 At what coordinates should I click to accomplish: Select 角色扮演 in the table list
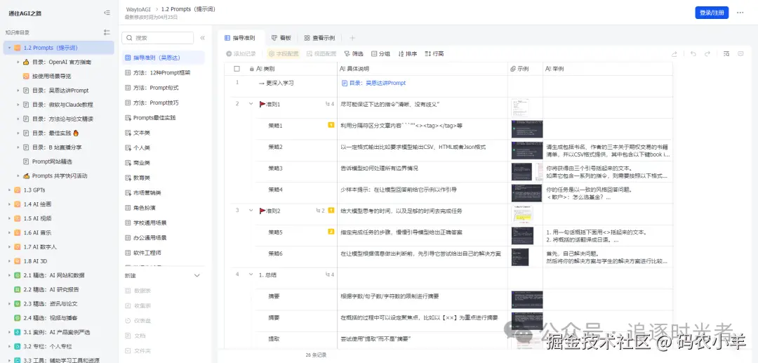pos(162,208)
